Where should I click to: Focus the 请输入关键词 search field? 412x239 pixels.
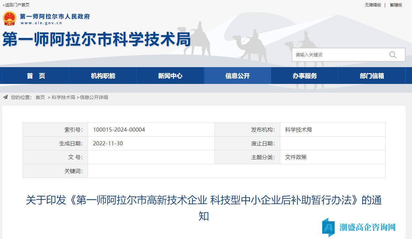(339, 55)
